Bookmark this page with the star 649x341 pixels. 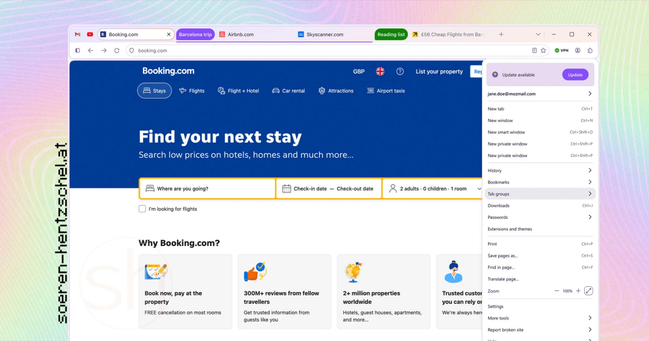click(x=543, y=51)
